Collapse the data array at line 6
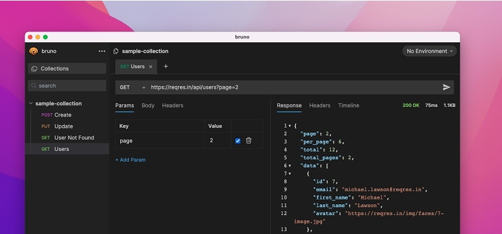 tap(290, 166)
